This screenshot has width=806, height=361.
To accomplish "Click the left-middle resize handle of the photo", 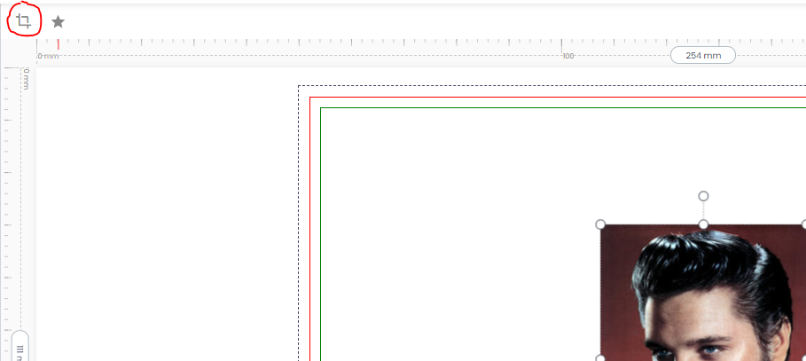I will pos(600,358).
